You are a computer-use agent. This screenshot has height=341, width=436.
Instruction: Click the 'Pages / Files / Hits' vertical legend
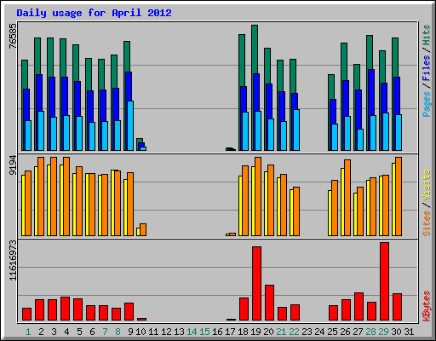[x=427, y=71]
